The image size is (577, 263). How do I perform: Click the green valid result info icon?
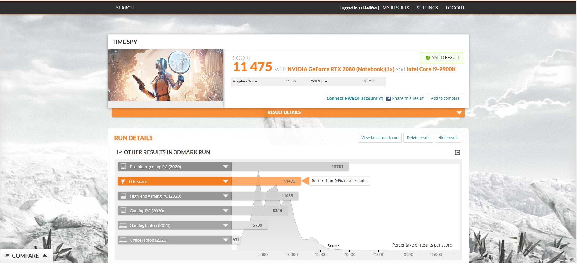(x=428, y=58)
